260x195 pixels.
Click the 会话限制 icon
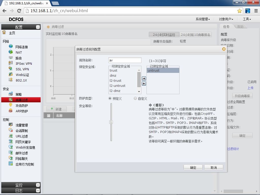pyautogui.click(x=11, y=130)
